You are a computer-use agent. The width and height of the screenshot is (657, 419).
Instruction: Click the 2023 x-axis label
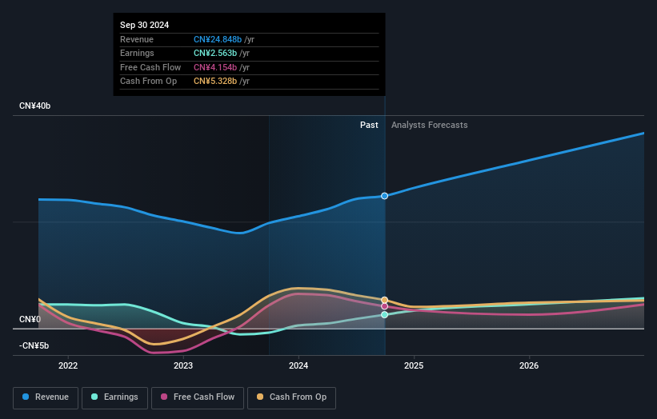pos(183,366)
